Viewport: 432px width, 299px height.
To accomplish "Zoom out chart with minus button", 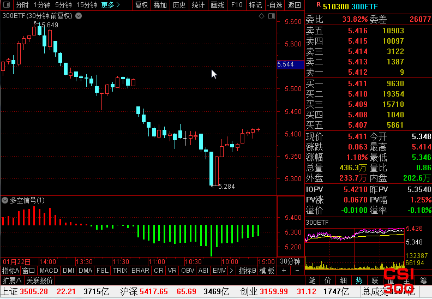I will tap(297, 271).
